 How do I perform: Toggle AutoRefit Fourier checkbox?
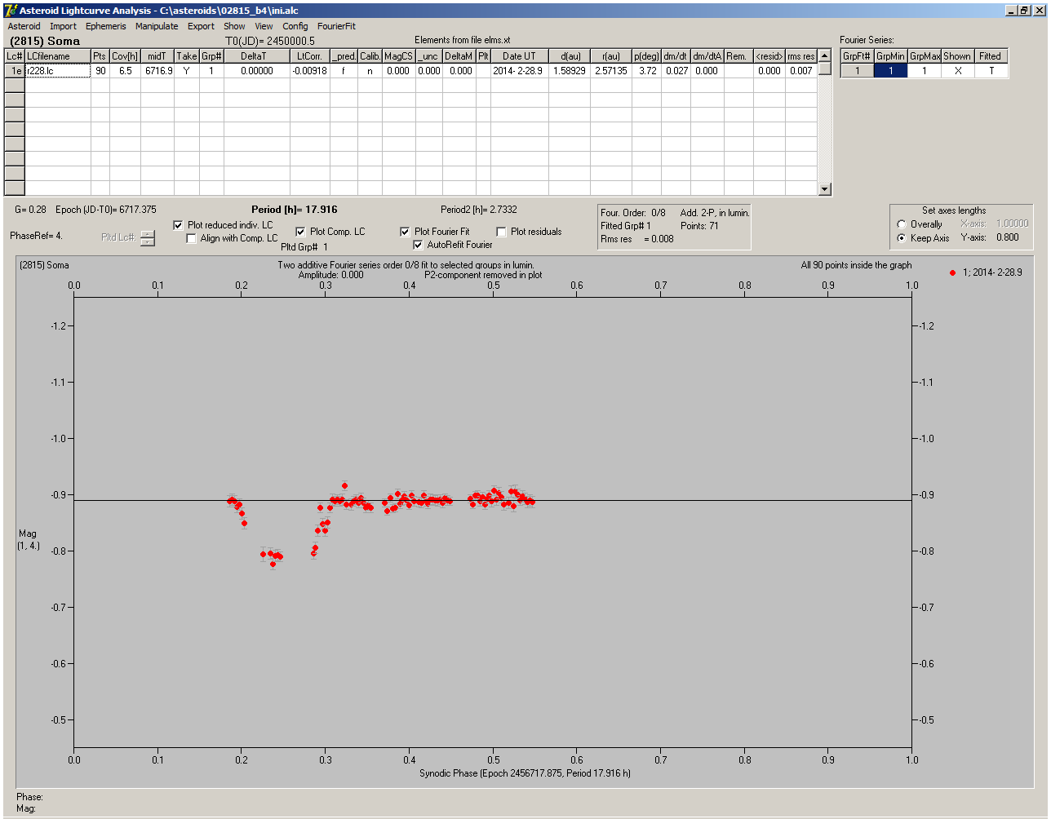pos(418,245)
